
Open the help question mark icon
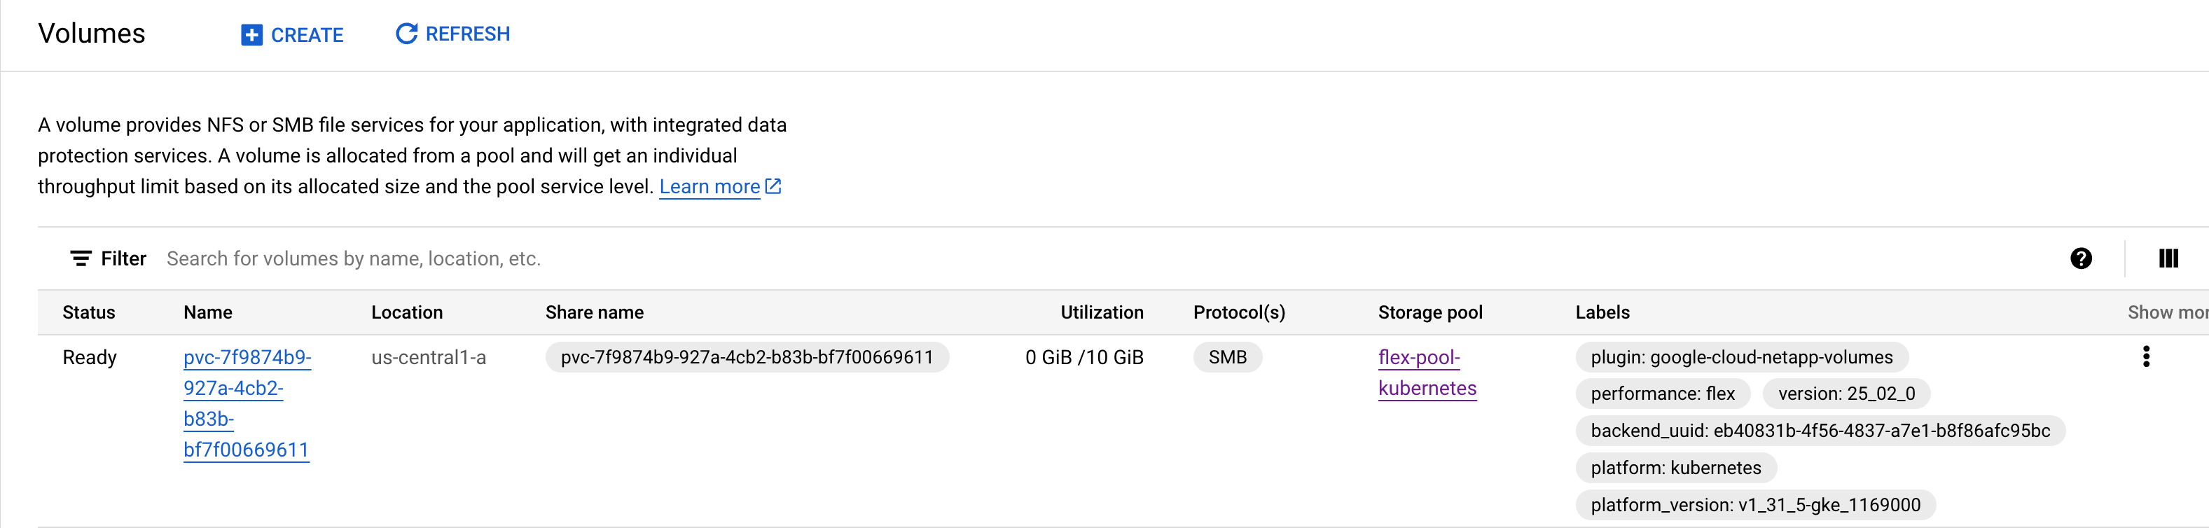coord(2080,259)
